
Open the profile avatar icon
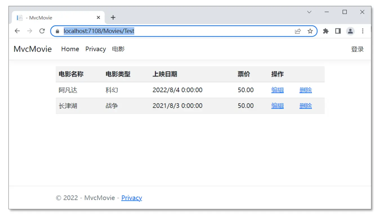(350, 31)
